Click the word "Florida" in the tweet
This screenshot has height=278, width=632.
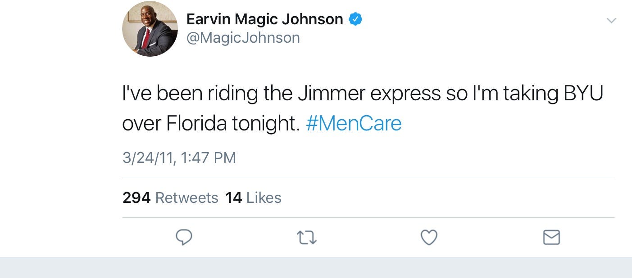point(196,123)
